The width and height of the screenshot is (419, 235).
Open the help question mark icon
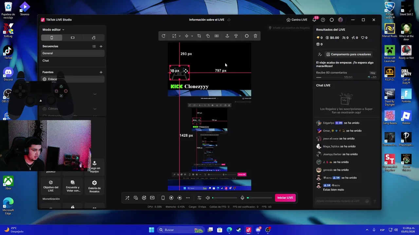pyautogui.click(x=323, y=20)
